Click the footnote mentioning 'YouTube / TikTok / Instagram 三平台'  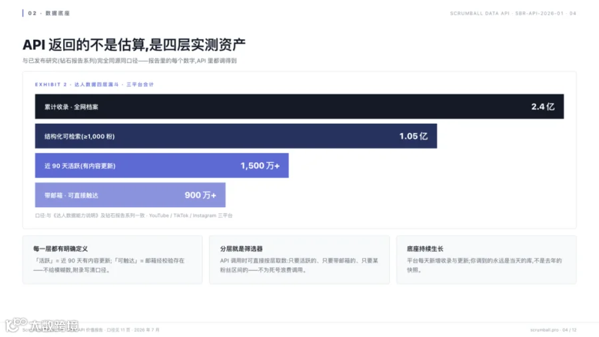pyautogui.click(x=134, y=215)
